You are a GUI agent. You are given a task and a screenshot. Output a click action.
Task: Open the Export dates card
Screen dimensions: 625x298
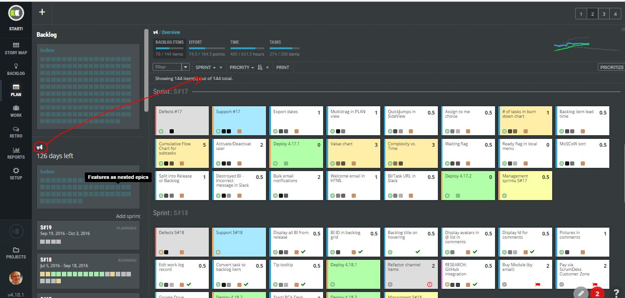pos(296,121)
